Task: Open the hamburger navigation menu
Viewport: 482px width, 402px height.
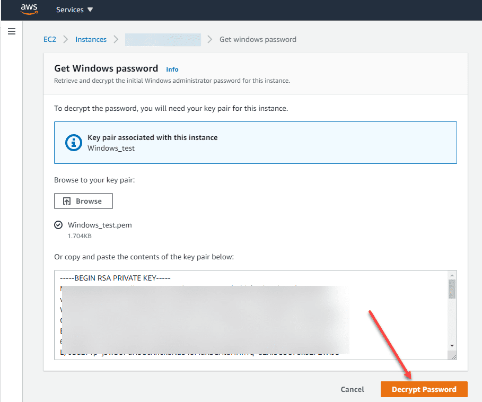Action: tap(12, 31)
